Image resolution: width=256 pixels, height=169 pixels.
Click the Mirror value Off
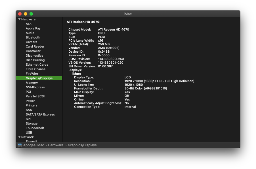pos(127,96)
